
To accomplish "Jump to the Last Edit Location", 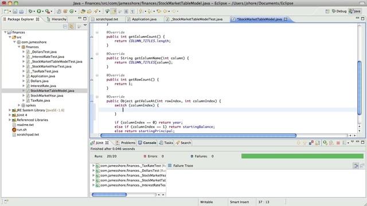I will click(x=159, y=11).
